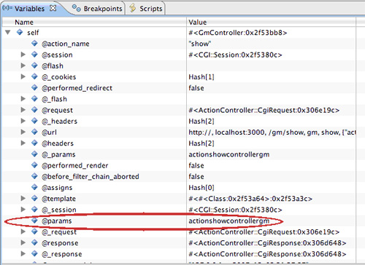Click the "show" value of @action_name
365x265 pixels.
coord(200,44)
